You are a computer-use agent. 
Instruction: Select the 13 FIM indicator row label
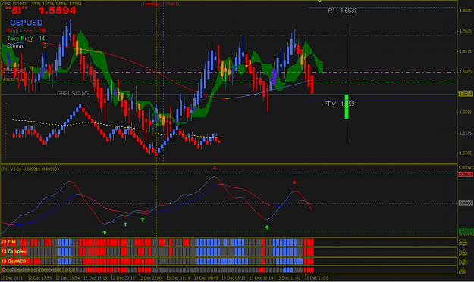[x=8, y=242]
